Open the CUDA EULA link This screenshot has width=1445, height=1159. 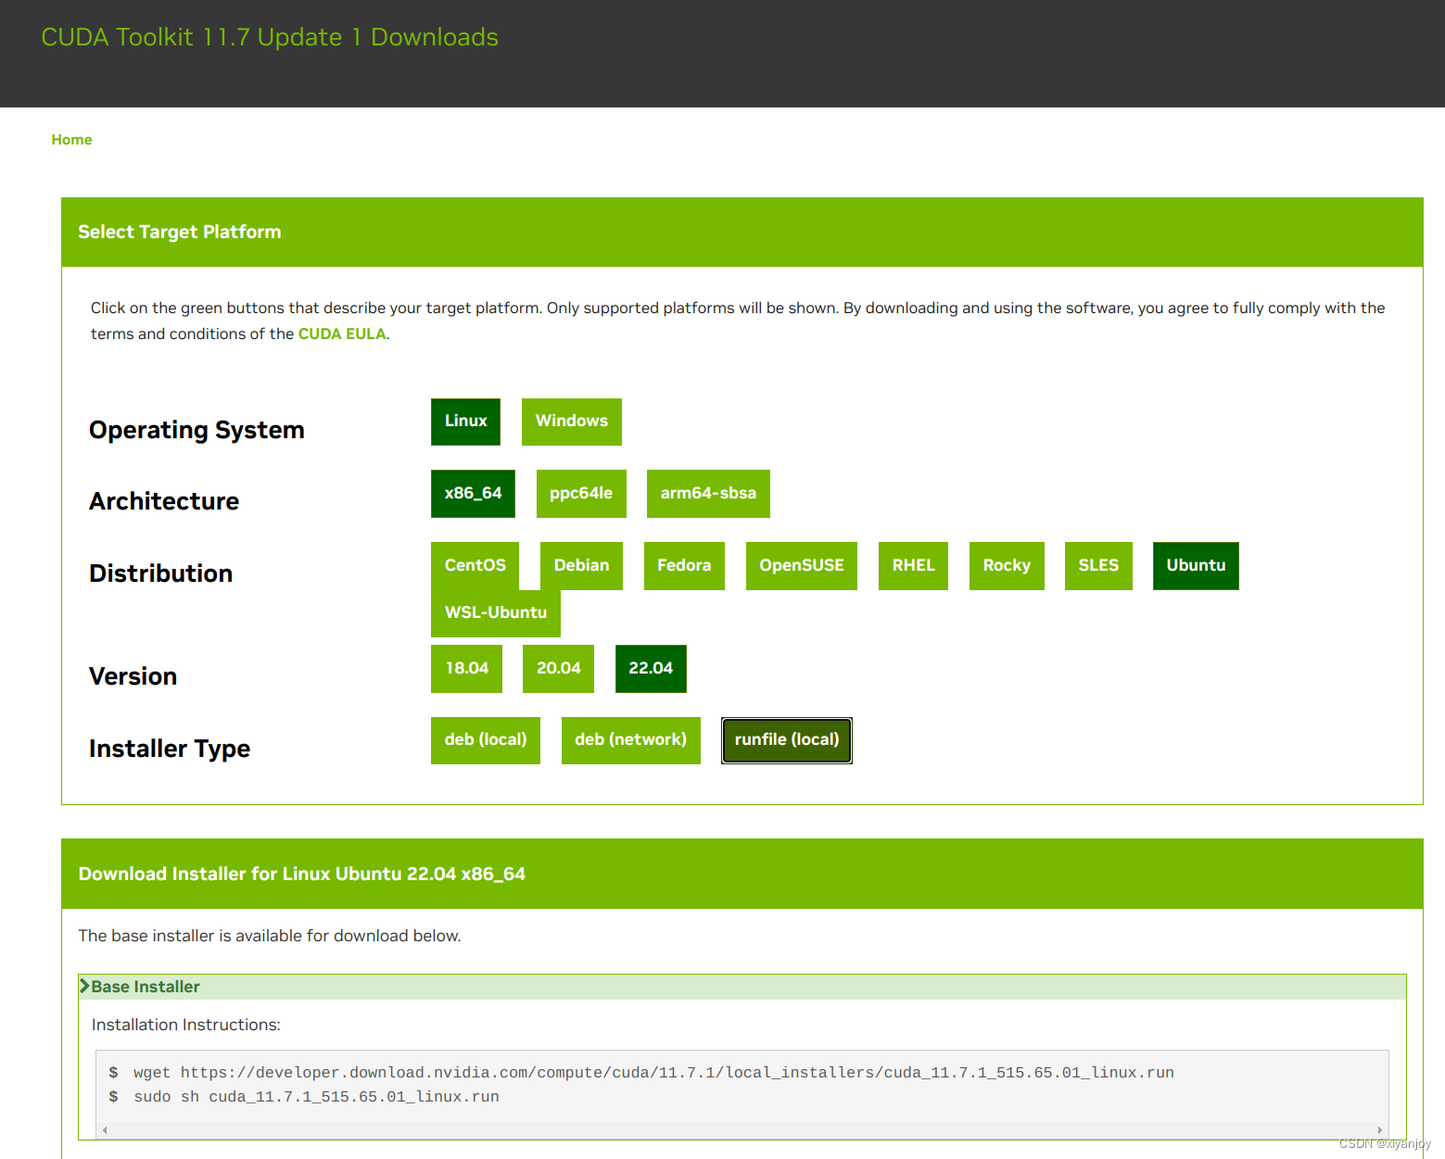click(x=342, y=334)
